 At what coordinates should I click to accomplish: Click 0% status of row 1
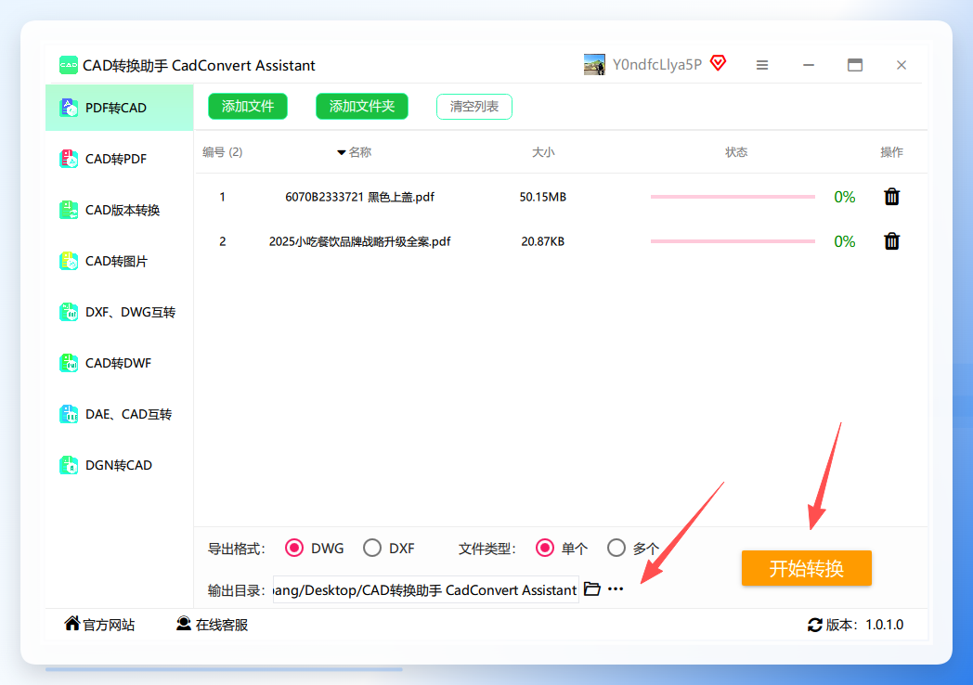click(x=845, y=197)
